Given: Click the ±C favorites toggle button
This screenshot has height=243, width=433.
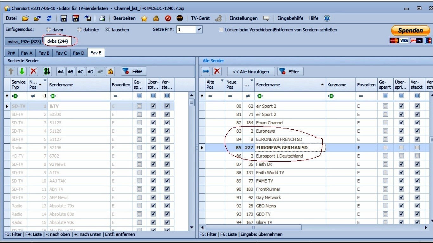Looking at the screenshot, I should [x=81, y=72].
